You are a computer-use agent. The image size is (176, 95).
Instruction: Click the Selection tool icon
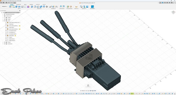[x=92, y=7]
